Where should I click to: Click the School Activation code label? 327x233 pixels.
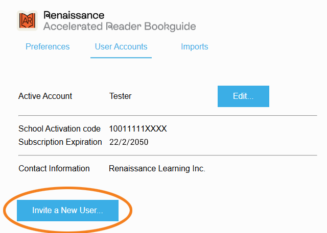click(59, 129)
